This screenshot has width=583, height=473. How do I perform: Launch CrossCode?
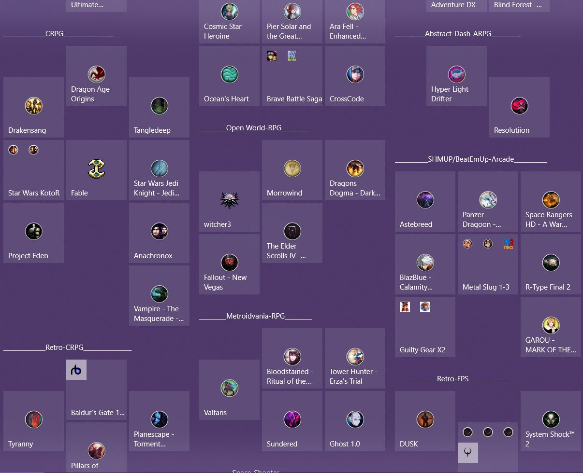click(355, 76)
